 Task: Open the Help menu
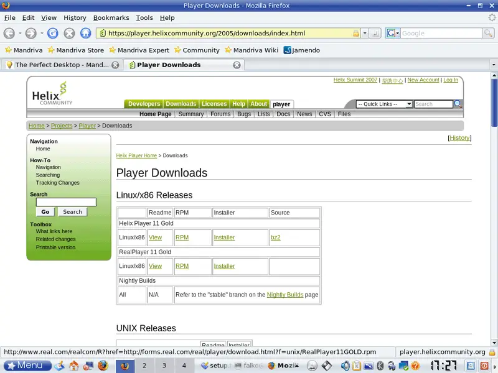pos(167,18)
